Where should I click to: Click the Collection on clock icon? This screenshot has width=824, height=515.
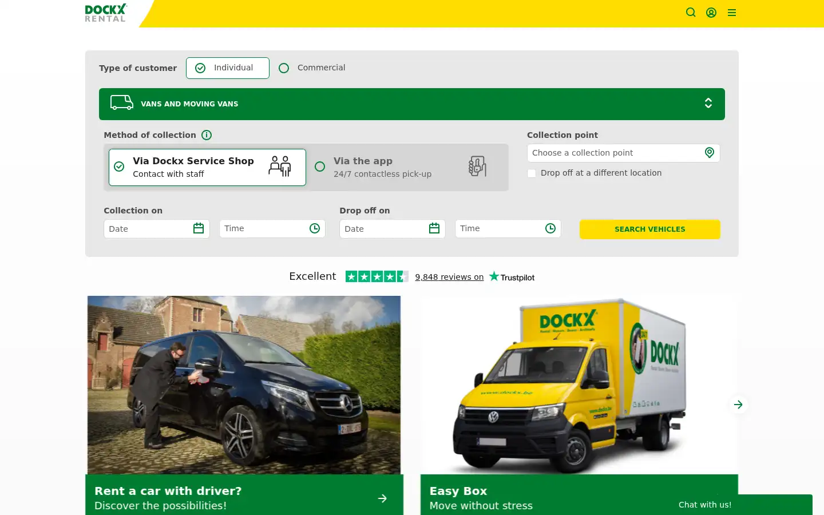[315, 229]
